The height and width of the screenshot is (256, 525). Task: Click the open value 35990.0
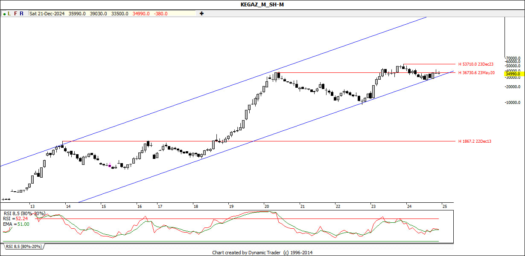click(x=77, y=14)
